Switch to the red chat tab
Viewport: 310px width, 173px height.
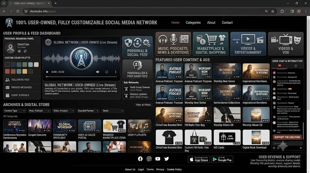pyautogui.click(x=279, y=66)
